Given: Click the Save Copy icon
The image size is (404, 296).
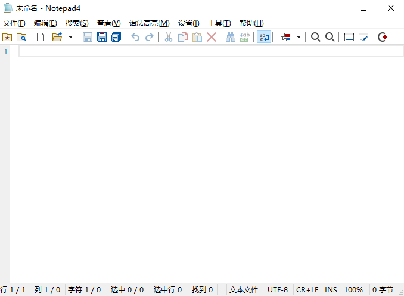Looking at the screenshot, I should click(116, 37).
